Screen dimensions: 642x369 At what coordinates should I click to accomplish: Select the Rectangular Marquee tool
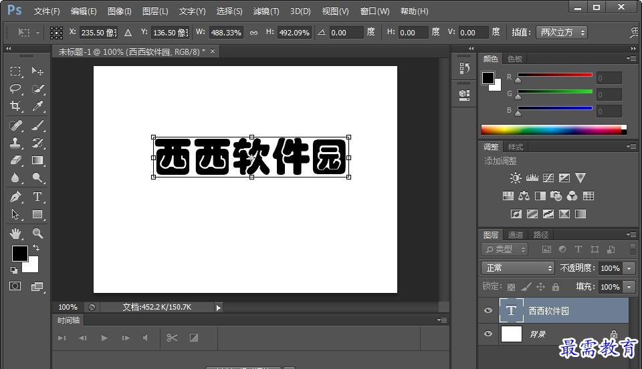15,71
